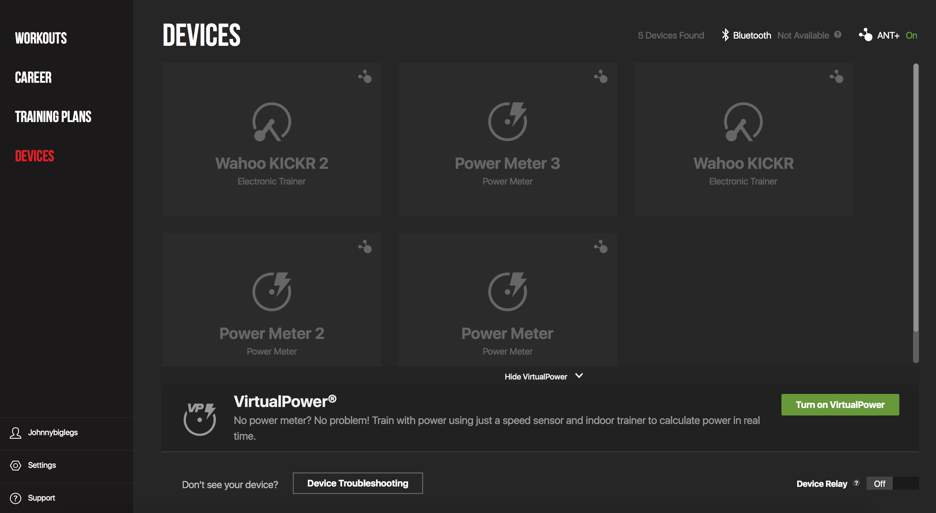Image resolution: width=936 pixels, height=513 pixels.
Task: Open Device Troubleshooting
Action: pos(358,483)
